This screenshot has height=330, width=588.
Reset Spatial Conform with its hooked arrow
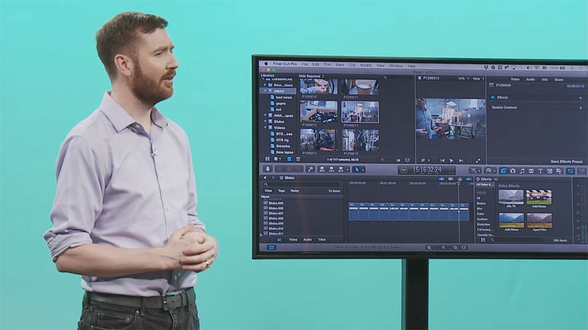click(x=580, y=108)
